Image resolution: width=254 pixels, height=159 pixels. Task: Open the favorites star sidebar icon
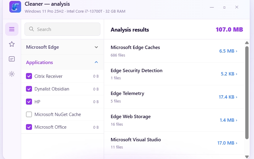[x=12, y=44]
